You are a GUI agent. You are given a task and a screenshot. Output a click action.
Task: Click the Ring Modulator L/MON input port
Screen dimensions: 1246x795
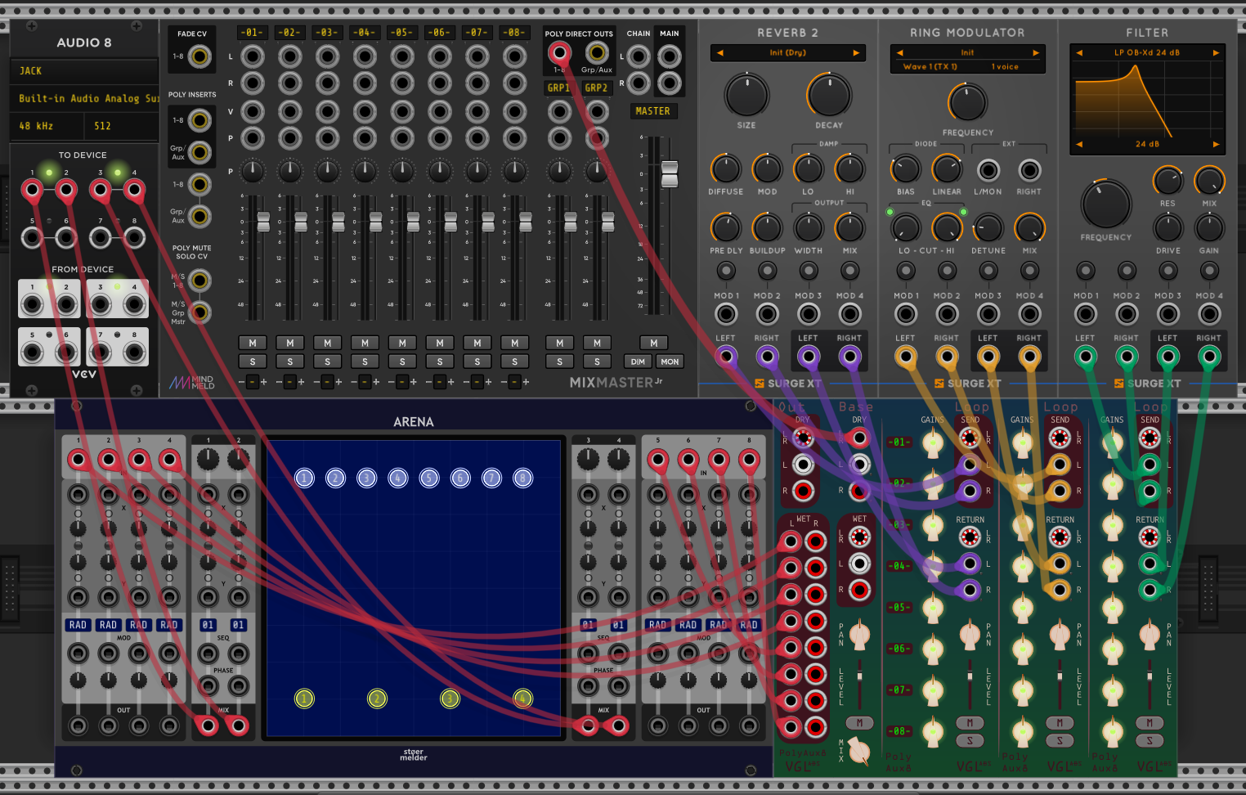tap(988, 170)
